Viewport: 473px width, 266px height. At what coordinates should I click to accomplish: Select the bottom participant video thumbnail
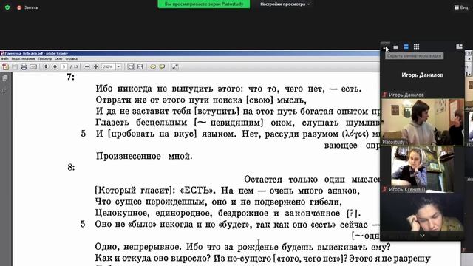(x=422, y=213)
